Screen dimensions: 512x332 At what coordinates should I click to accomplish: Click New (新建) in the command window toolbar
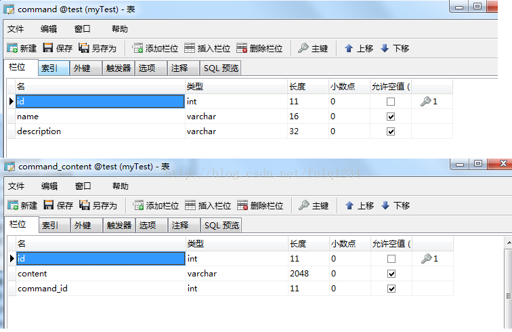click(x=22, y=48)
